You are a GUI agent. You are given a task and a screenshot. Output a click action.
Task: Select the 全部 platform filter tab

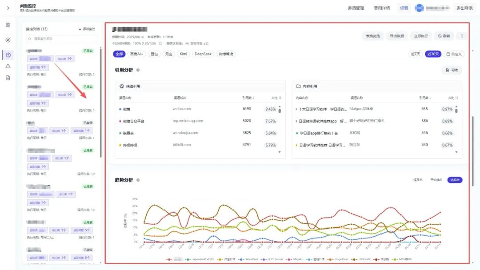(x=119, y=54)
